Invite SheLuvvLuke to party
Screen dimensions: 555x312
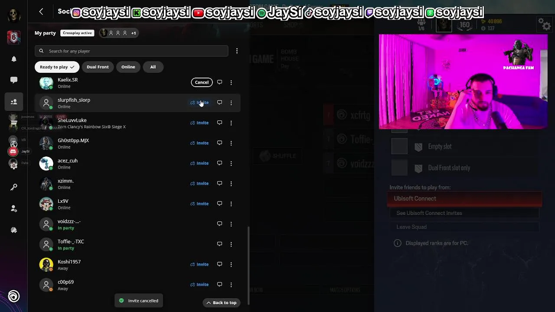coord(199,123)
